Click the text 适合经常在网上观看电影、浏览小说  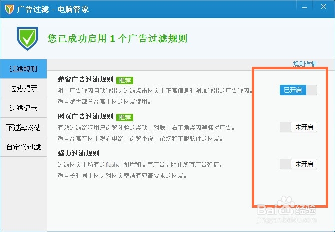(x=140, y=139)
